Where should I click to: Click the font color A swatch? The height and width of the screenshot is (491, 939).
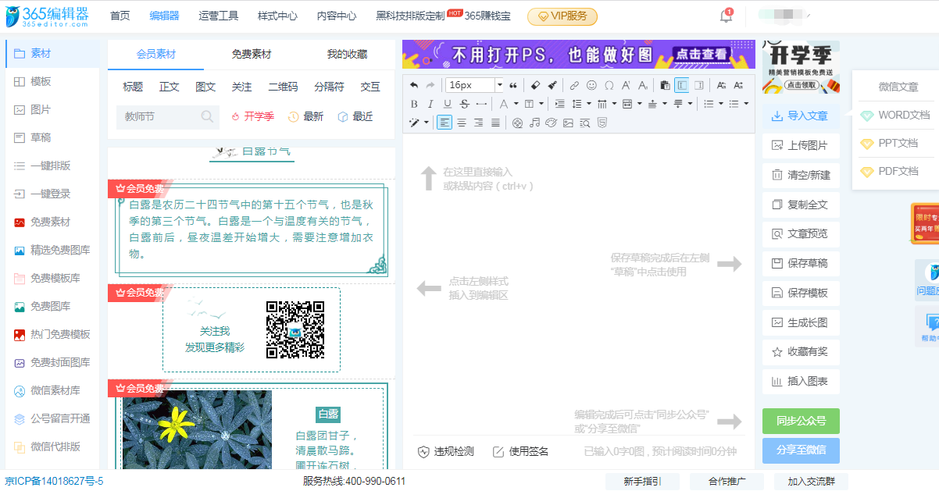pos(503,104)
